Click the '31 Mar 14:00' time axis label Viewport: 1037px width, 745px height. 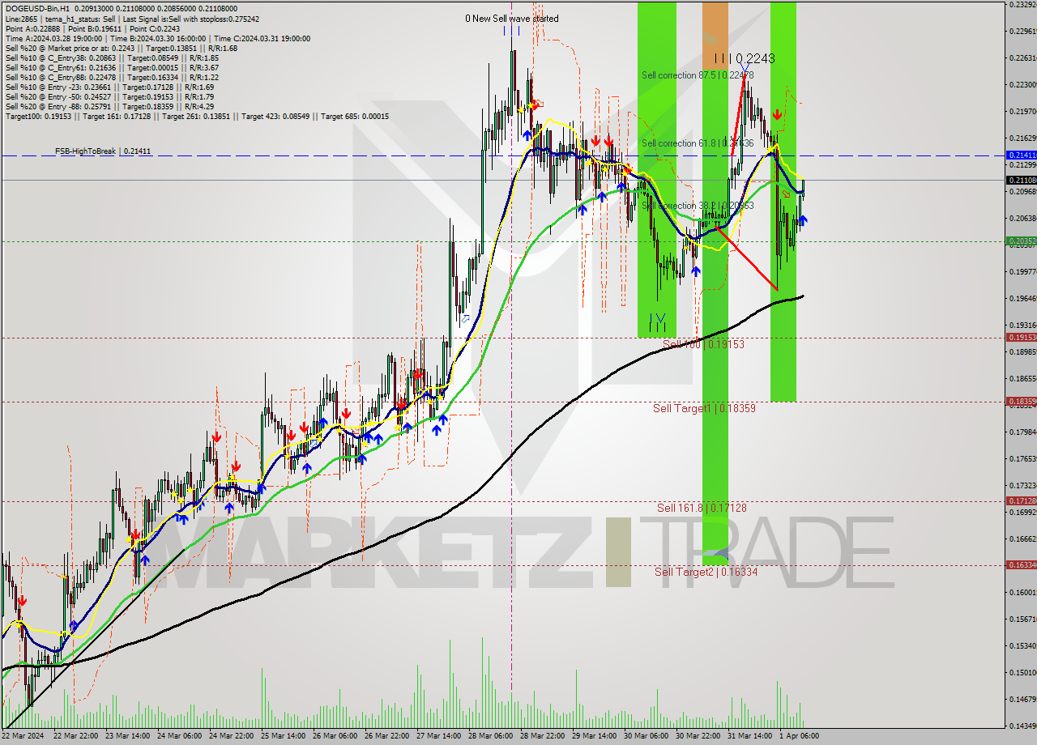pos(749,736)
